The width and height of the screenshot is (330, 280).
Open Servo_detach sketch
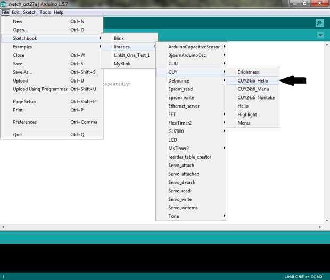click(191, 182)
